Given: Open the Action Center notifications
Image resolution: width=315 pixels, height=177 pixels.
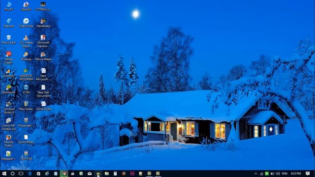Looking at the screenshot, I should 308,174.
